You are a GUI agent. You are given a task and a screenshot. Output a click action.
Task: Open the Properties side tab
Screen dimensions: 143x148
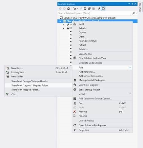(x=140, y=7)
